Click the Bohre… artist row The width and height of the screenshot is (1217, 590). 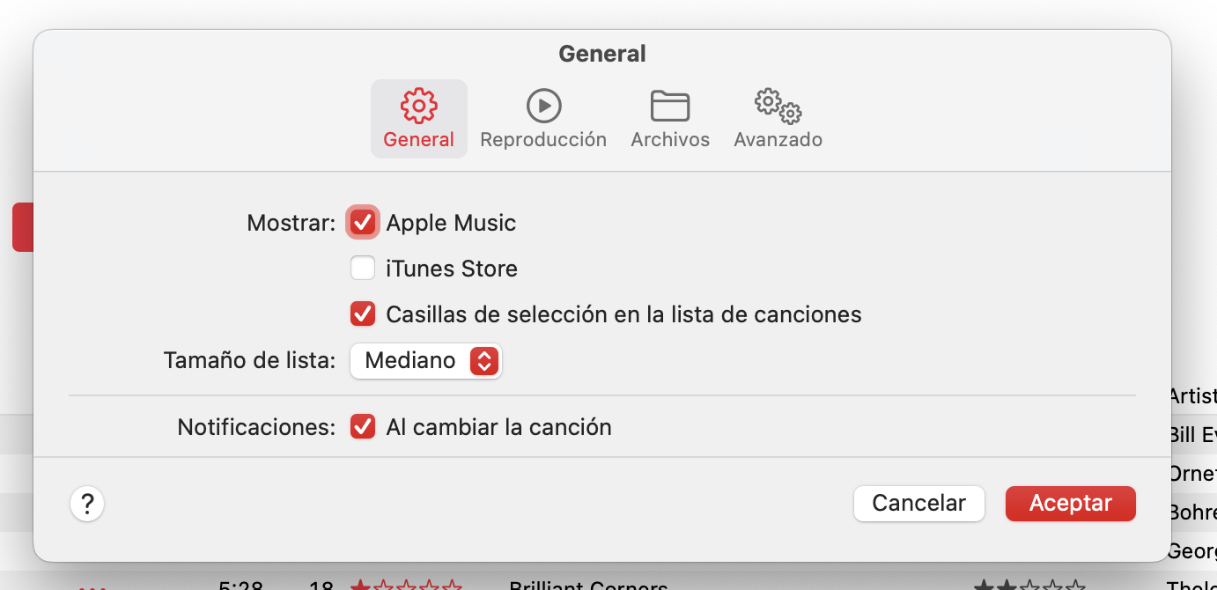pyautogui.click(x=1192, y=512)
